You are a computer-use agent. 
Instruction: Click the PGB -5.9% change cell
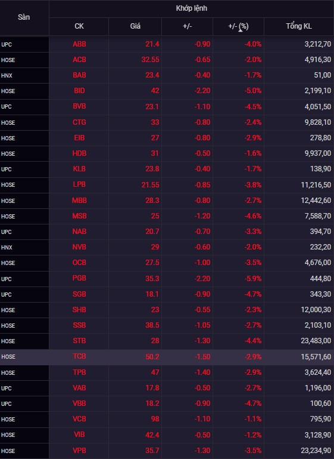pos(253,278)
